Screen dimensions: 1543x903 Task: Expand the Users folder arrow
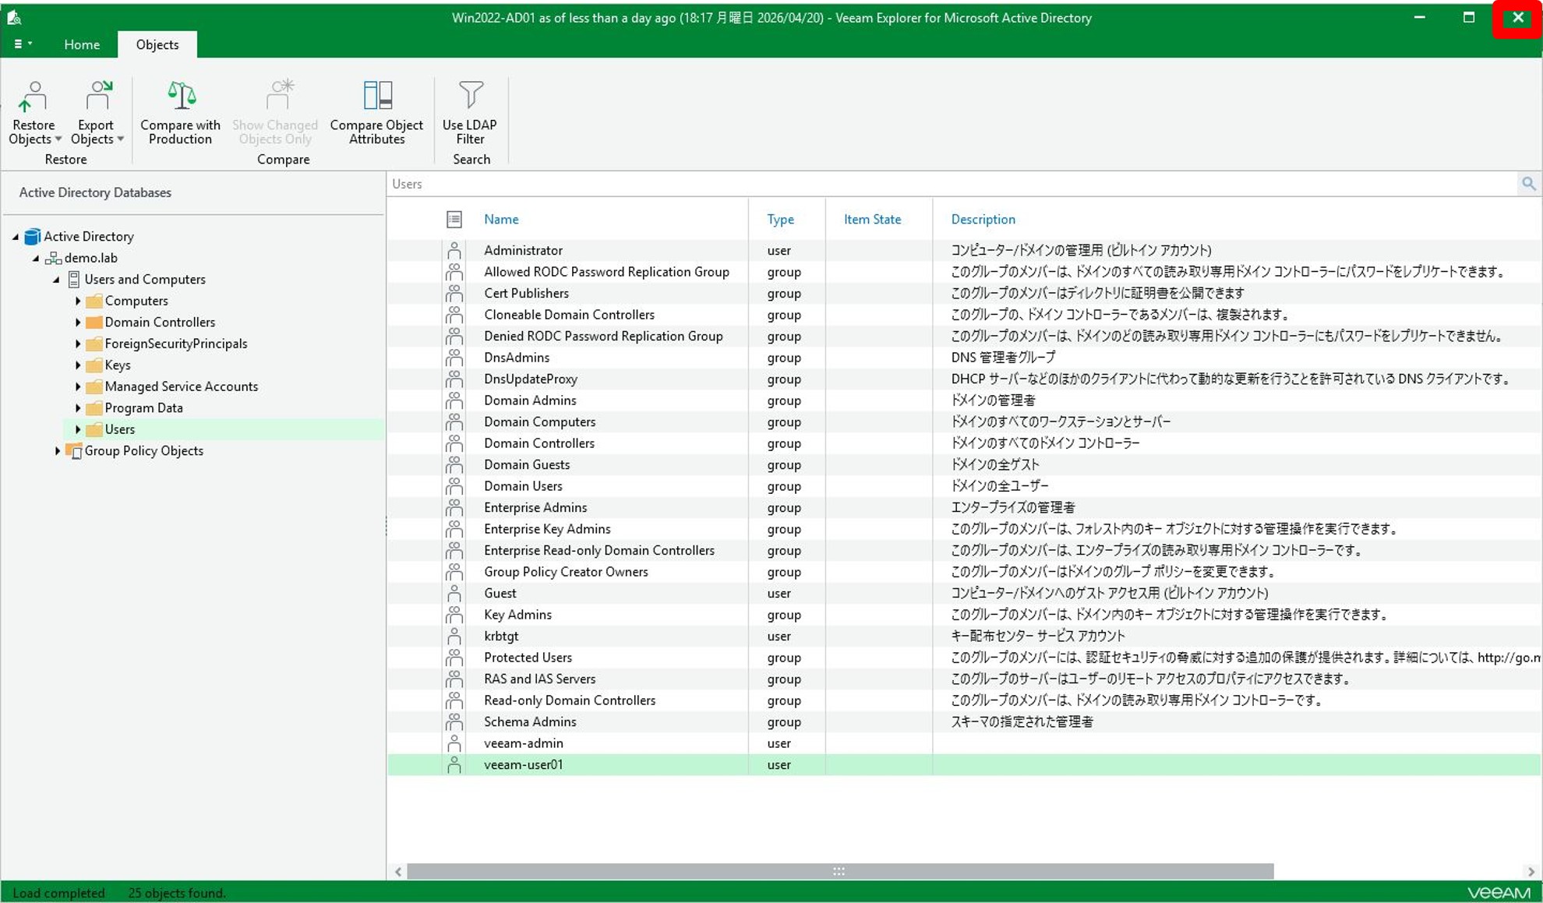78,429
